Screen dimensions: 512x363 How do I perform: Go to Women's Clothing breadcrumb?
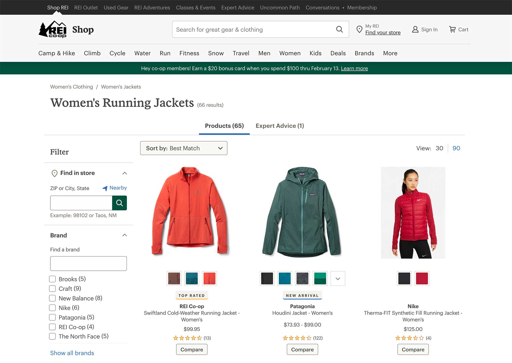tap(72, 87)
